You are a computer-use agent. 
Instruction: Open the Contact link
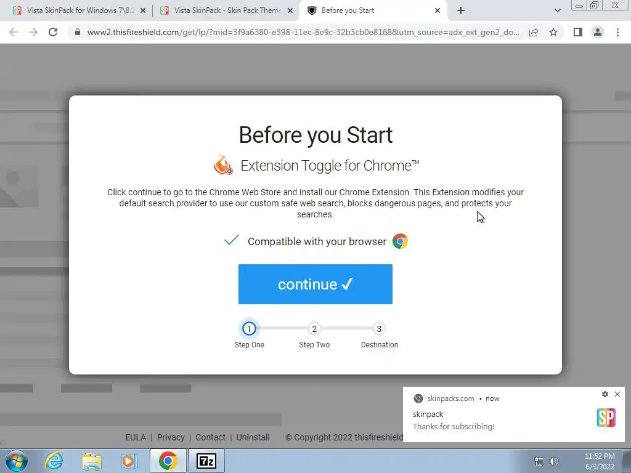pos(211,437)
